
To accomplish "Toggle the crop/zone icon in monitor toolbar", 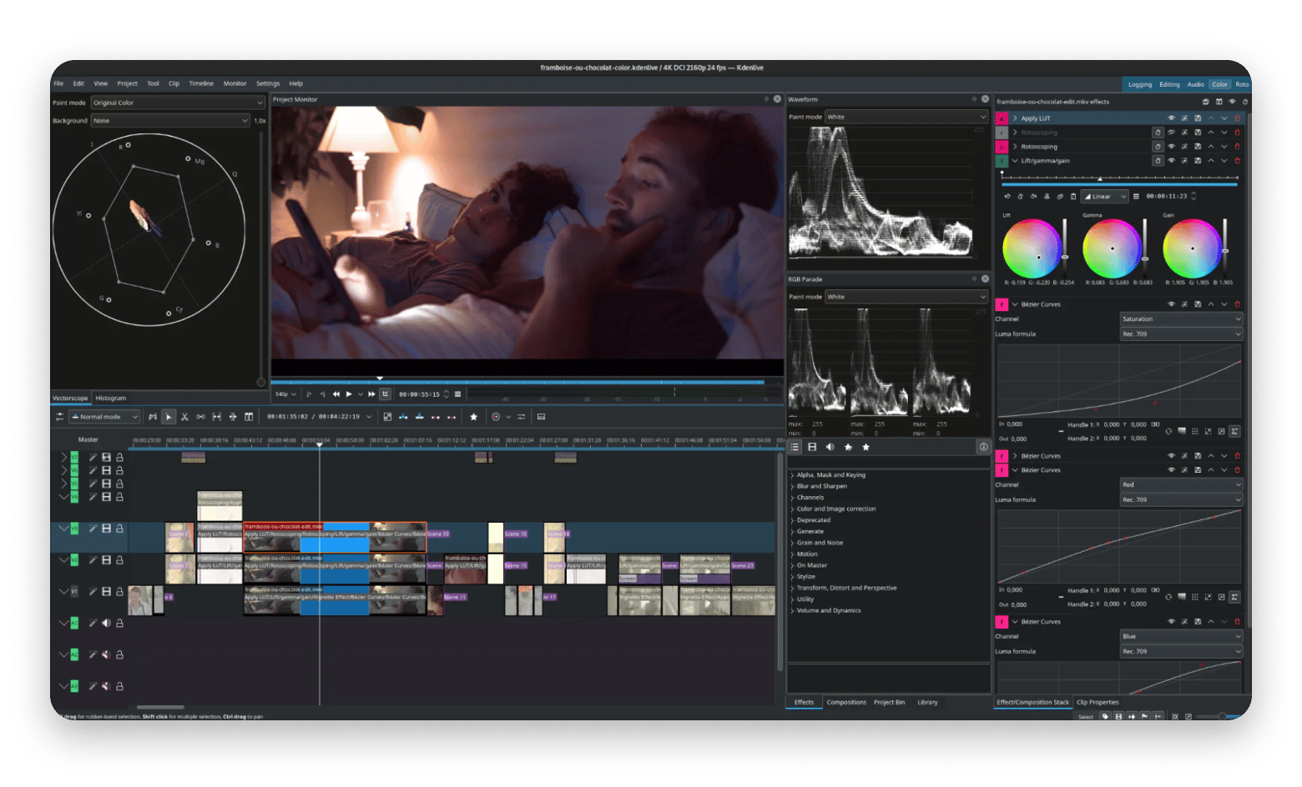I will 385,394.
